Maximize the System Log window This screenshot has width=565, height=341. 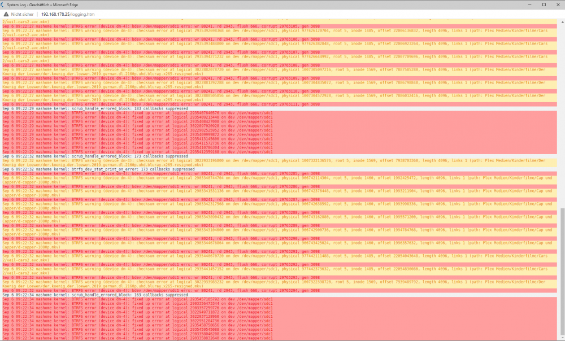544,5
